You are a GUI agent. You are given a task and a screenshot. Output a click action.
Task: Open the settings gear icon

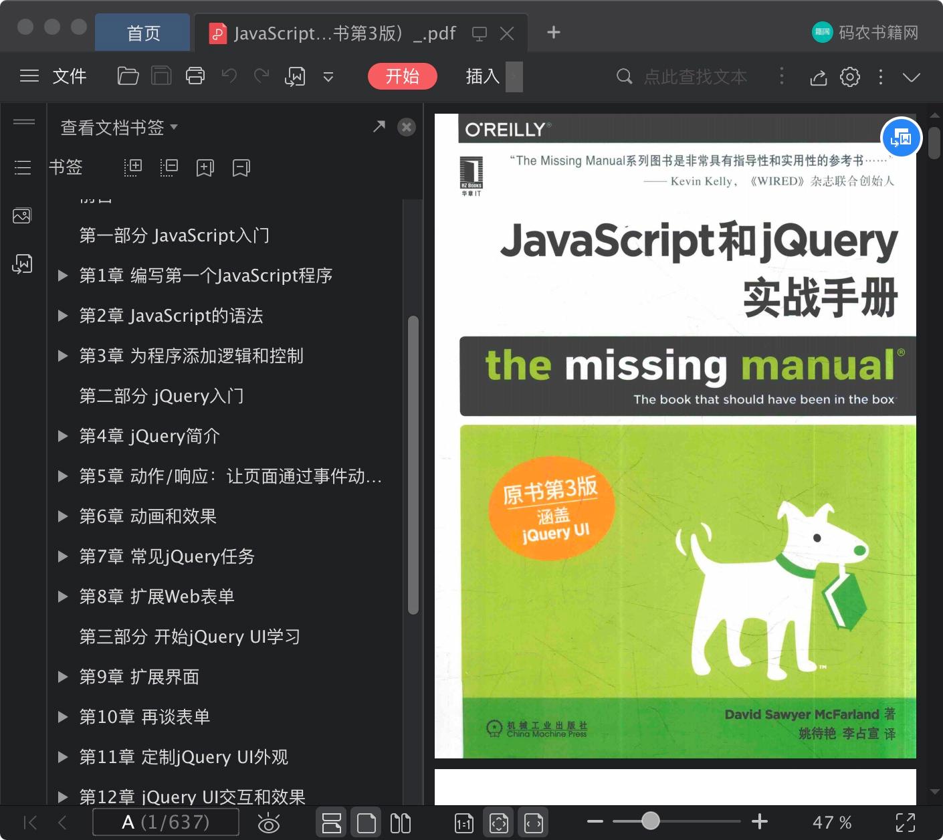[850, 77]
